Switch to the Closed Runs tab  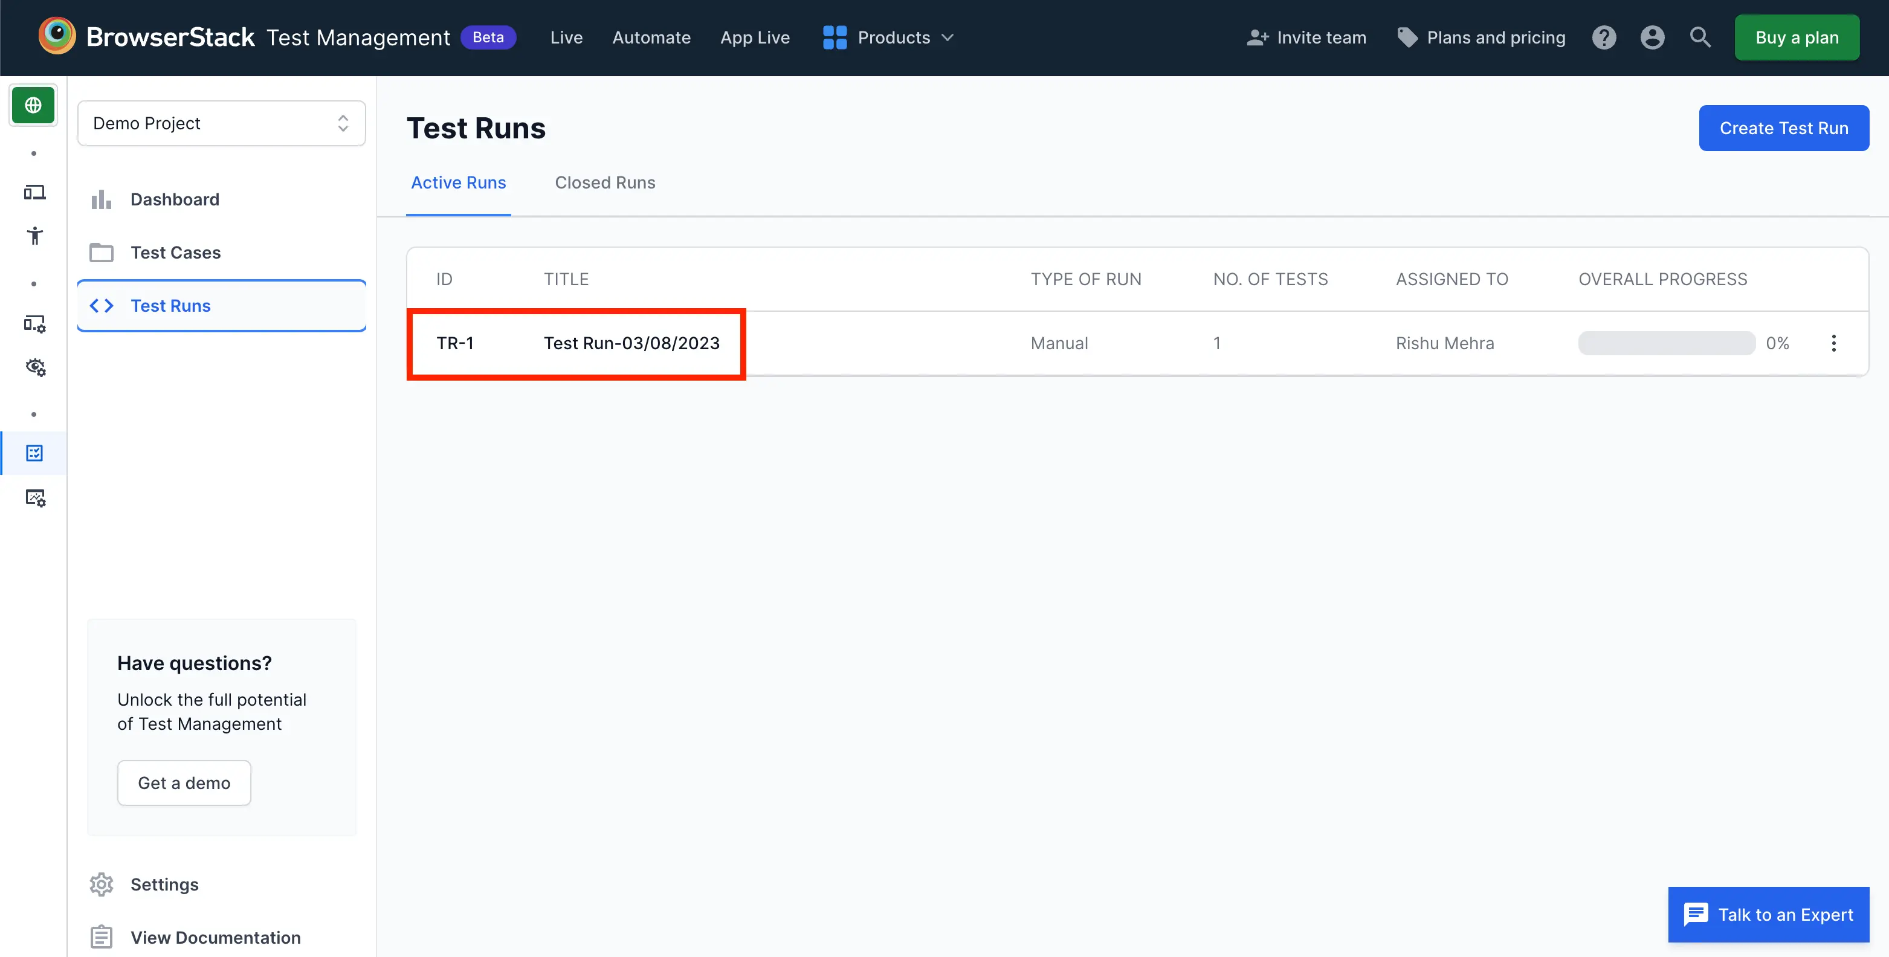tap(604, 182)
